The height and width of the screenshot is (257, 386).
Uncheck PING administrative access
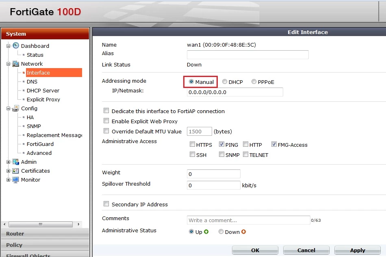[x=221, y=144]
